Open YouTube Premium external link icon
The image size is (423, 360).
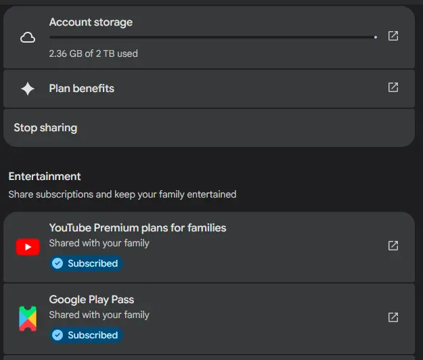pos(393,246)
